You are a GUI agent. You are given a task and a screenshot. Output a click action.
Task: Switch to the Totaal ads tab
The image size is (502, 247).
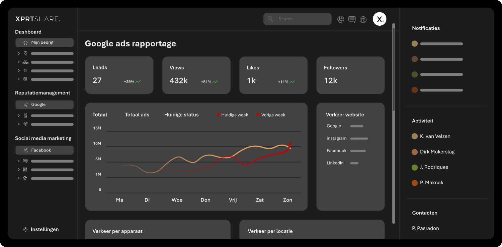coord(137,115)
